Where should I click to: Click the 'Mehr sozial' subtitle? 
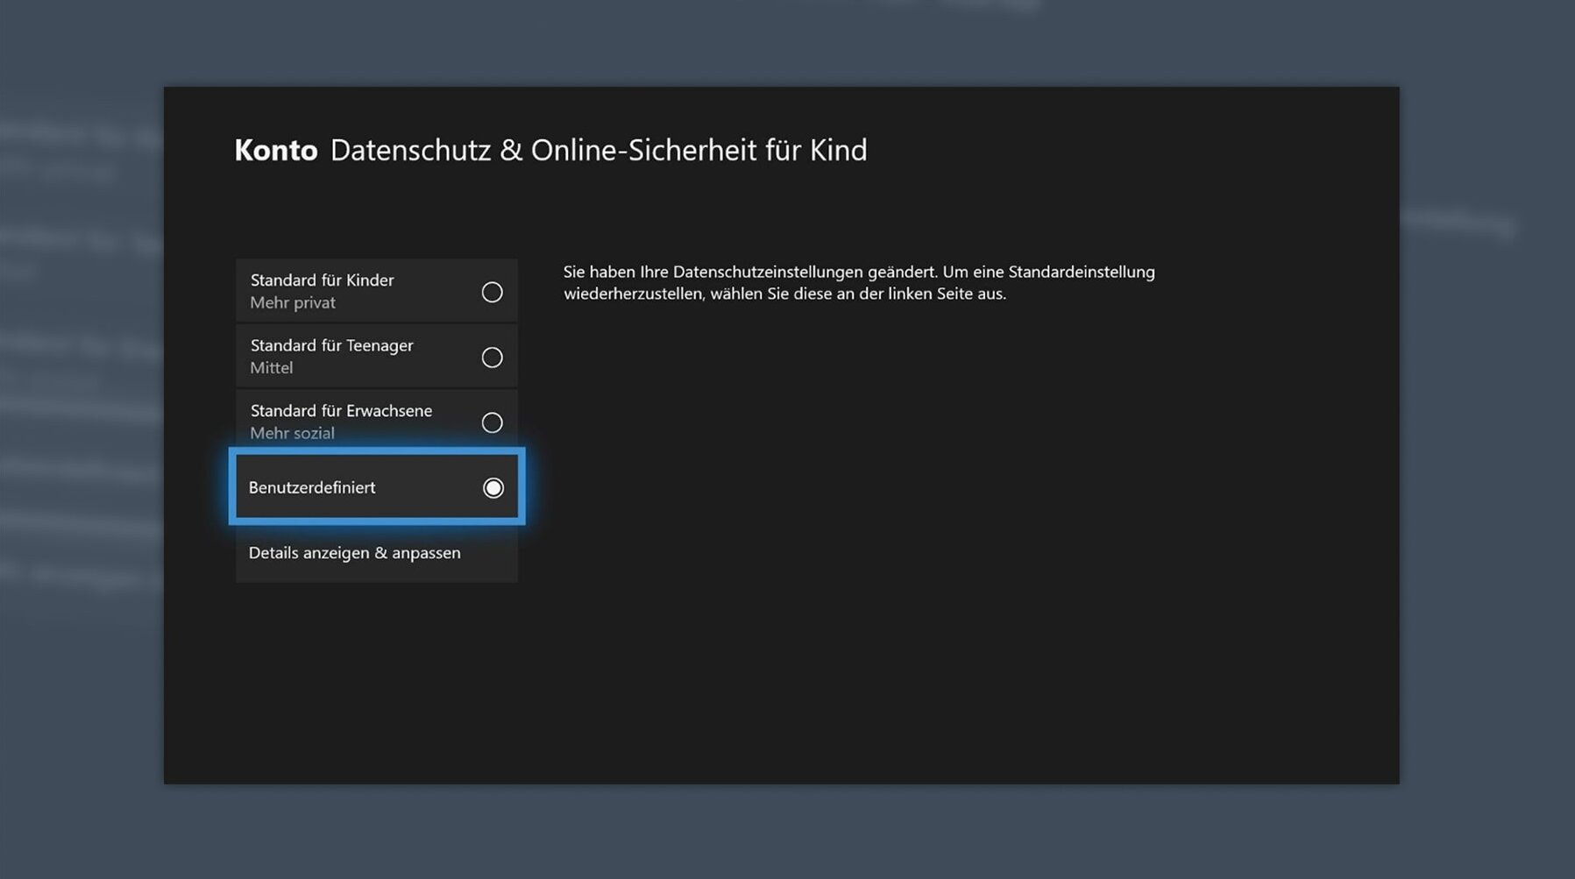point(292,433)
